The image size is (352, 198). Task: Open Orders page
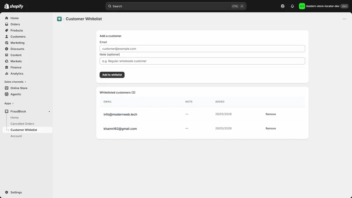(15, 24)
